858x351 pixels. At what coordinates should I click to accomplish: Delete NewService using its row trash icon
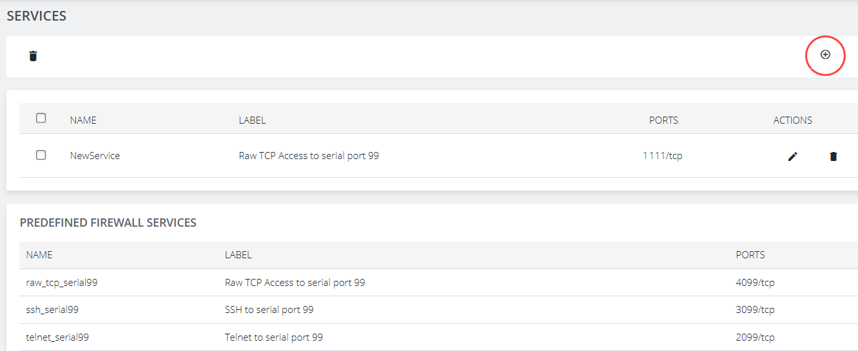click(x=834, y=156)
